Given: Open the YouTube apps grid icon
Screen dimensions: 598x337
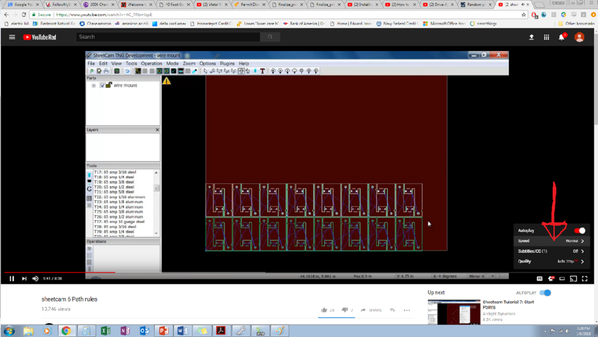Looking at the screenshot, I should pyautogui.click(x=546, y=37).
